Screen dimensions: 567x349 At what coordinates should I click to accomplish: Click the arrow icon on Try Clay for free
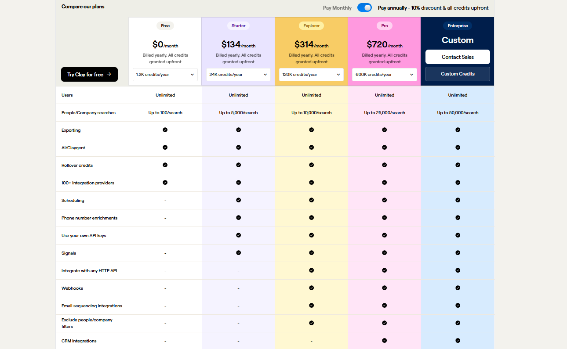109,75
